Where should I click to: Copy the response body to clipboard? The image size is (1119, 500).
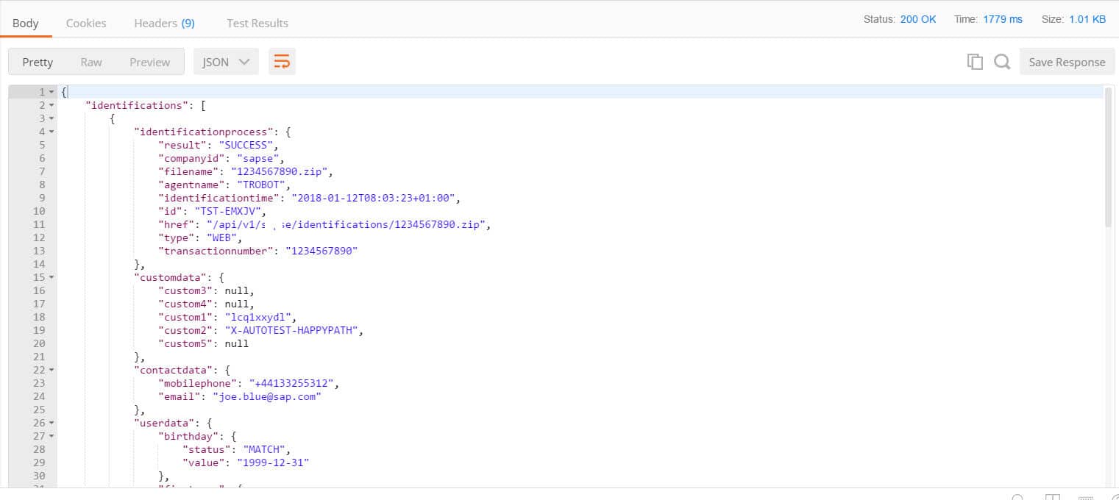(x=975, y=63)
